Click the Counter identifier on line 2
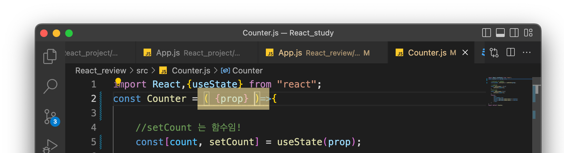This screenshot has width=564, height=153. click(166, 99)
